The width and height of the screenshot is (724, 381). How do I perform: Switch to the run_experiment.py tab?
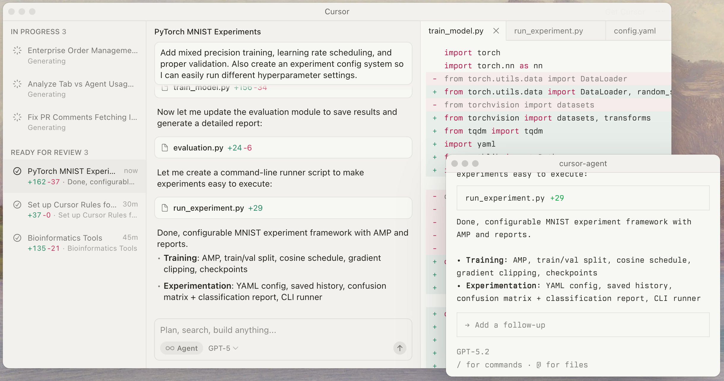pos(548,31)
